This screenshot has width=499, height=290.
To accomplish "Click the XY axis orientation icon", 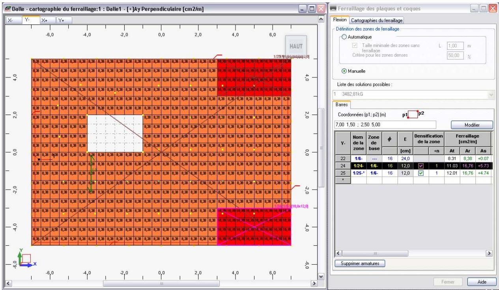I will click(x=27, y=259).
